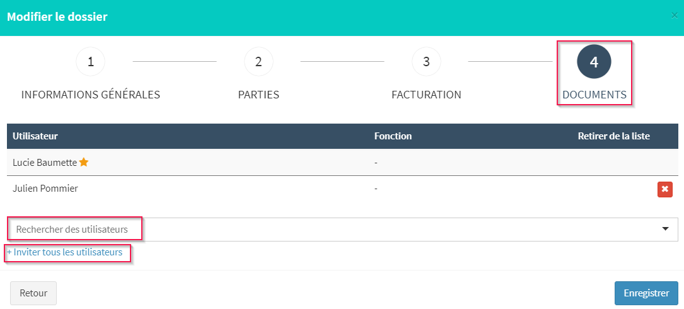Click the Retour button
This screenshot has width=684, height=309.
click(x=33, y=293)
